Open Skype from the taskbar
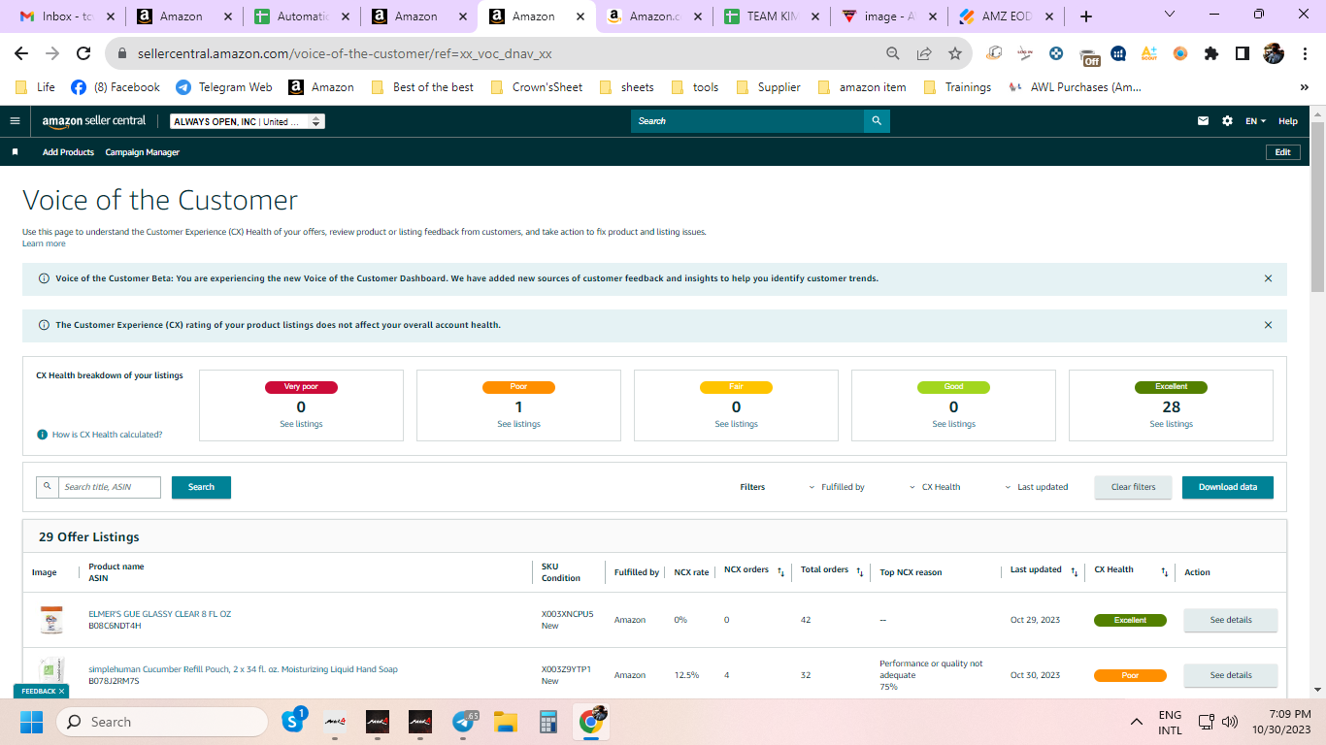This screenshot has height=745, width=1326. coord(292,721)
